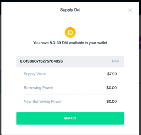Click the Borrowing Power label

coord(38,88)
